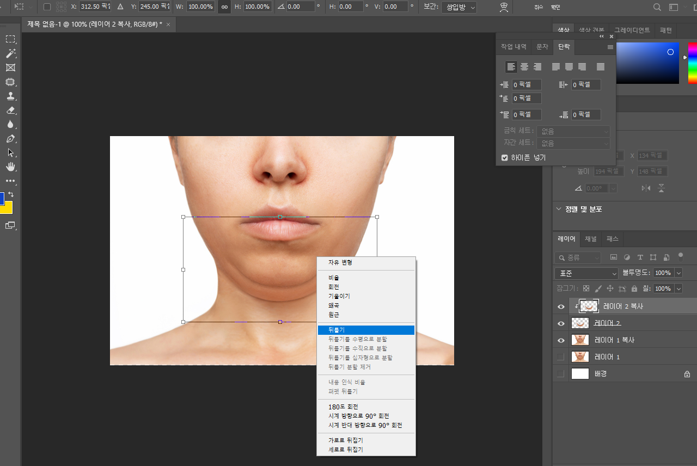The height and width of the screenshot is (466, 697).
Task: Click the justify last left icon
Action: 556,66
